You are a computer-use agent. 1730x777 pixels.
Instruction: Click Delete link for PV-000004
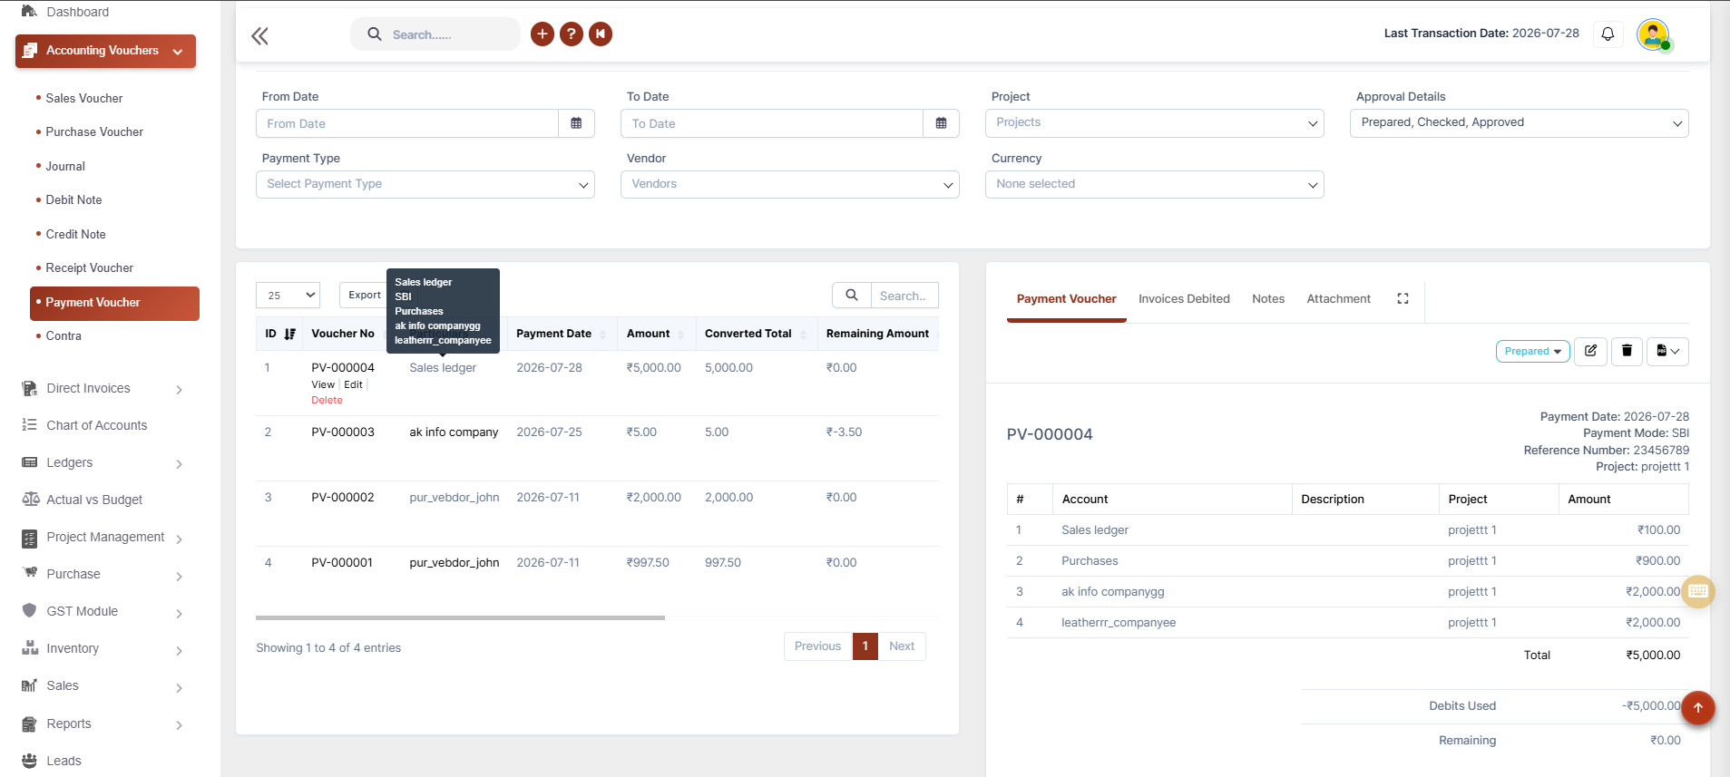(x=327, y=400)
